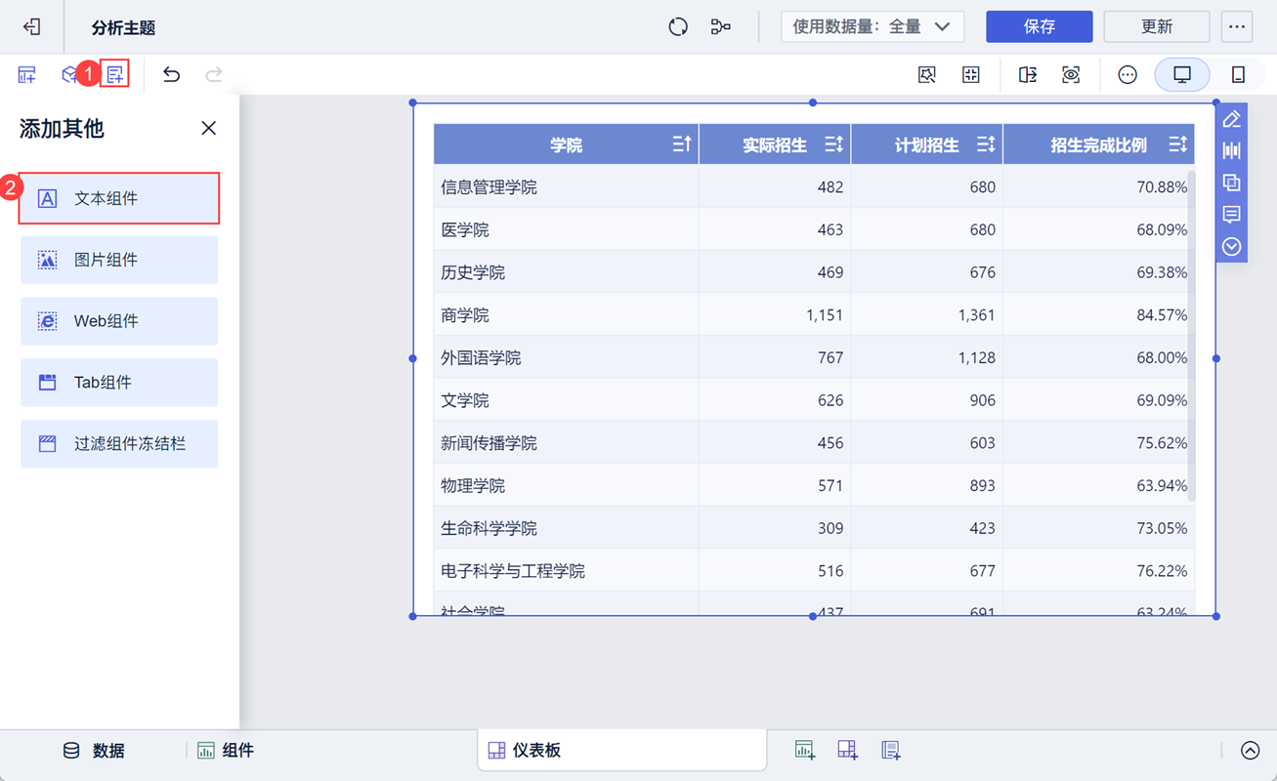Edit the table component with pencil icon

click(x=1232, y=119)
